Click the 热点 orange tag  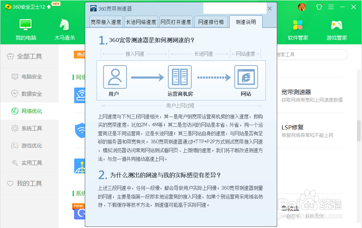point(80,55)
